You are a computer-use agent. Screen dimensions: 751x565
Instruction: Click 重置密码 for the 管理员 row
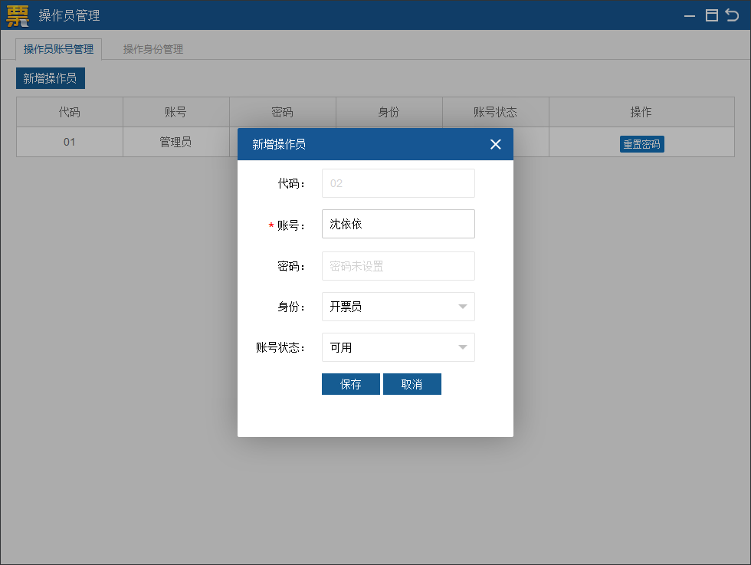coord(641,143)
